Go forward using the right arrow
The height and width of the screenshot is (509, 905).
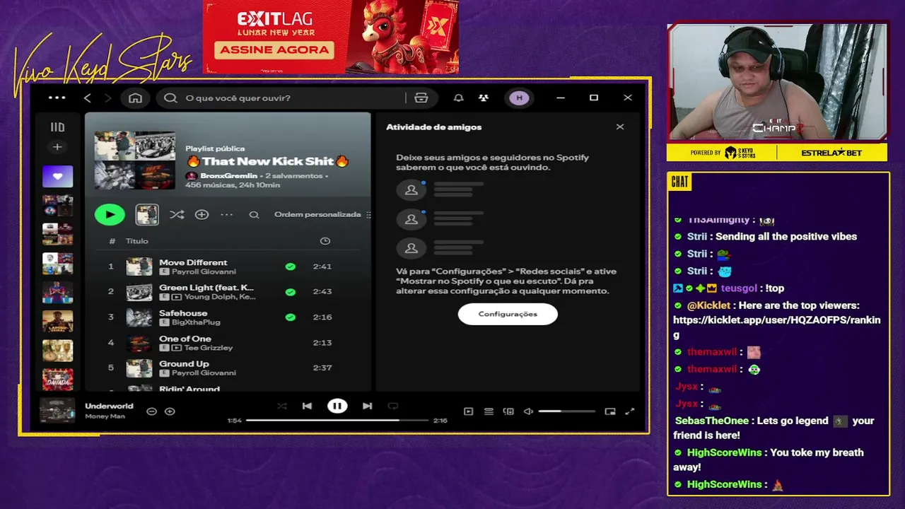(x=107, y=98)
